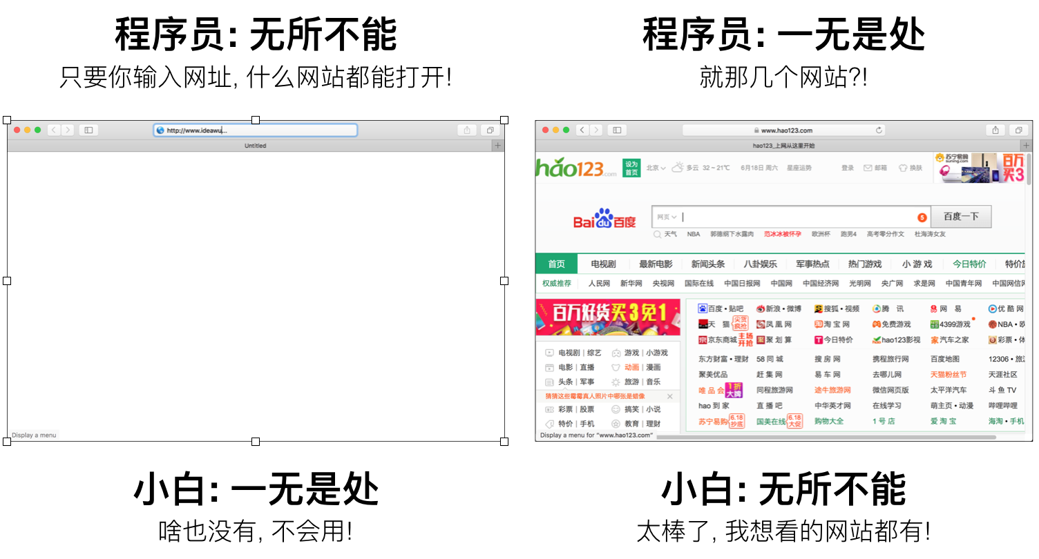Go back in the hao123 Safari window
The height and width of the screenshot is (559, 1039).
pyautogui.click(x=582, y=130)
